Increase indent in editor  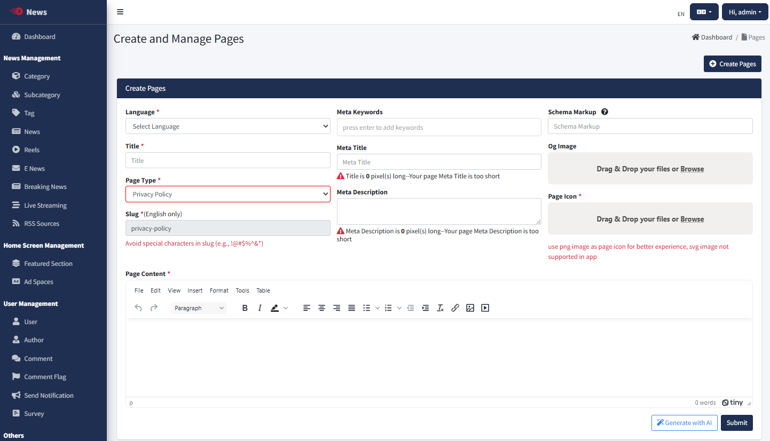tap(425, 308)
